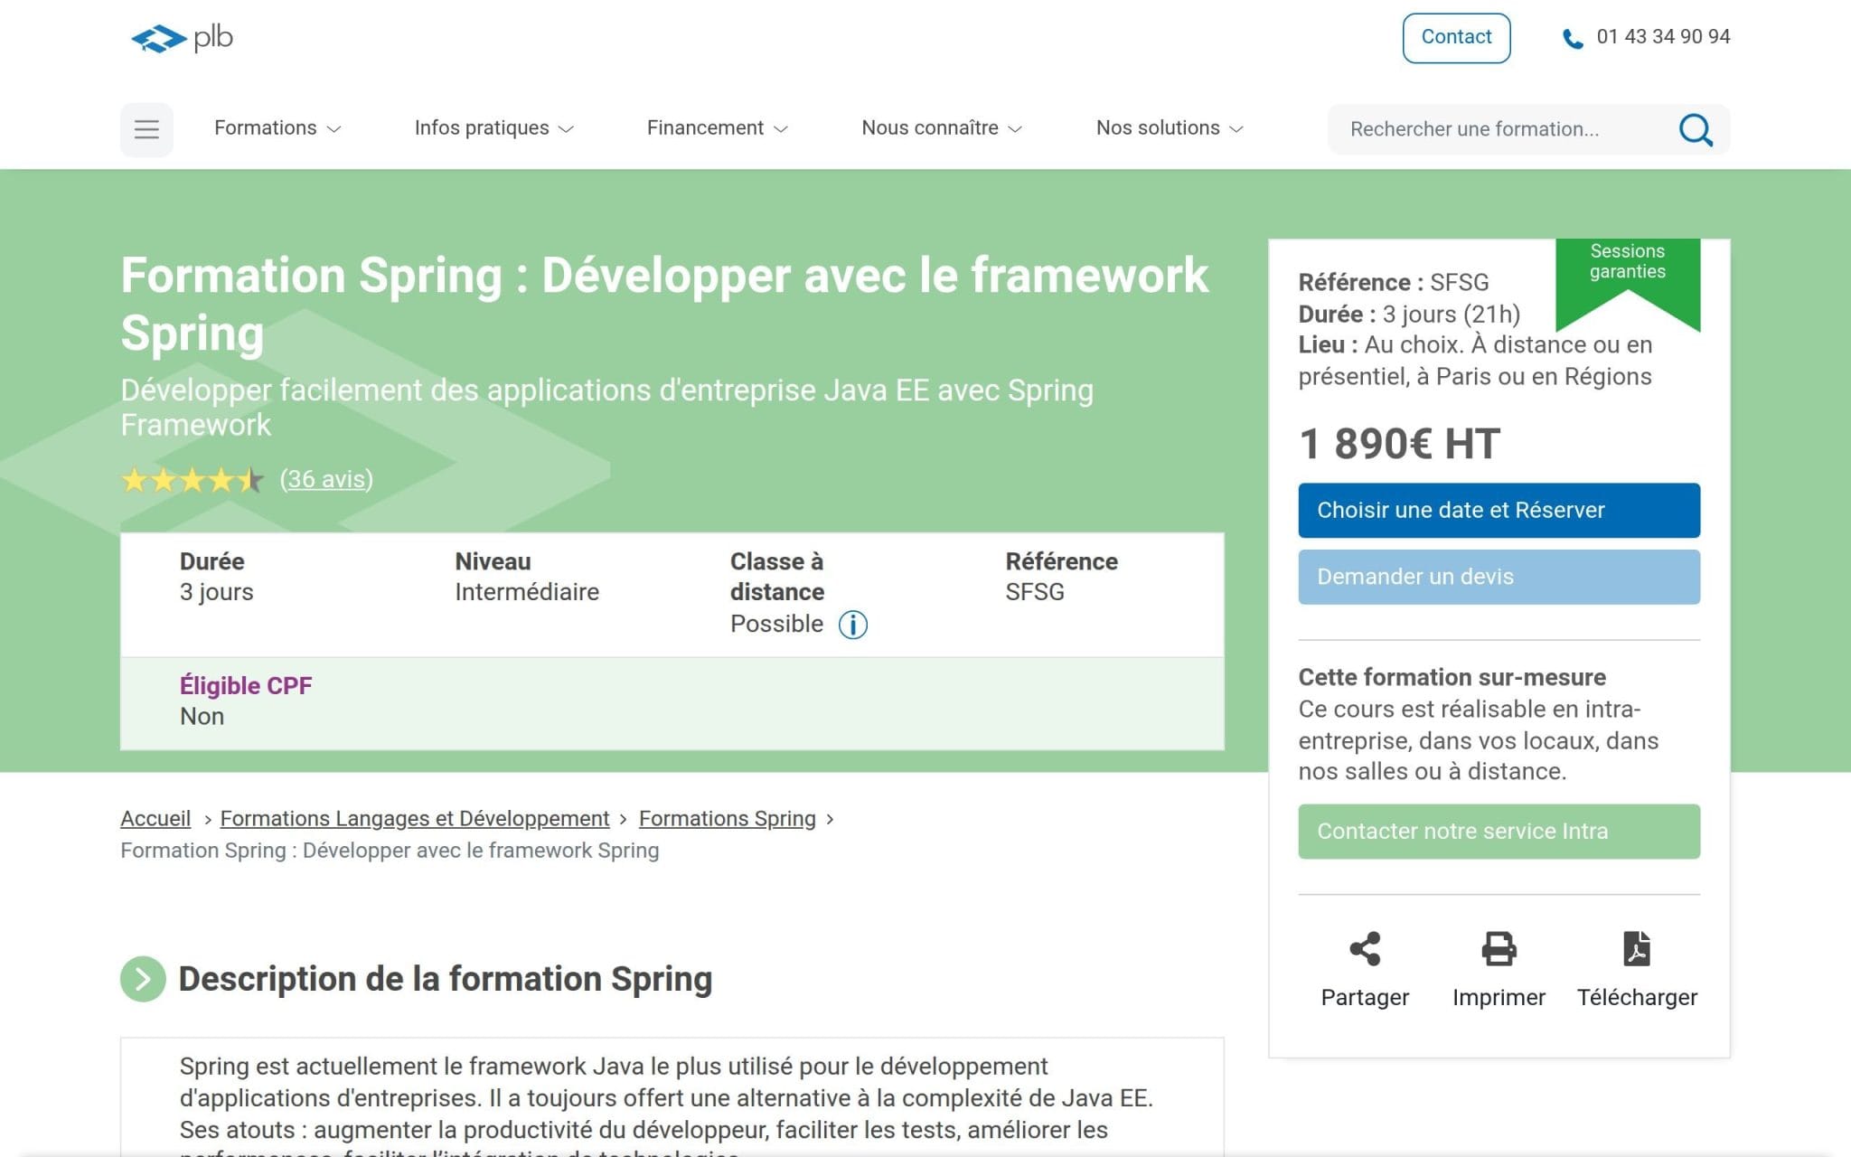1851x1157 pixels.
Task: Click the phone icon beside the number
Action: (x=1573, y=39)
